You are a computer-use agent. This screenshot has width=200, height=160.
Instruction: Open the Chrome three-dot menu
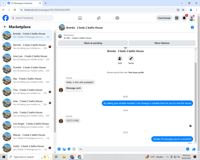click(196, 10)
